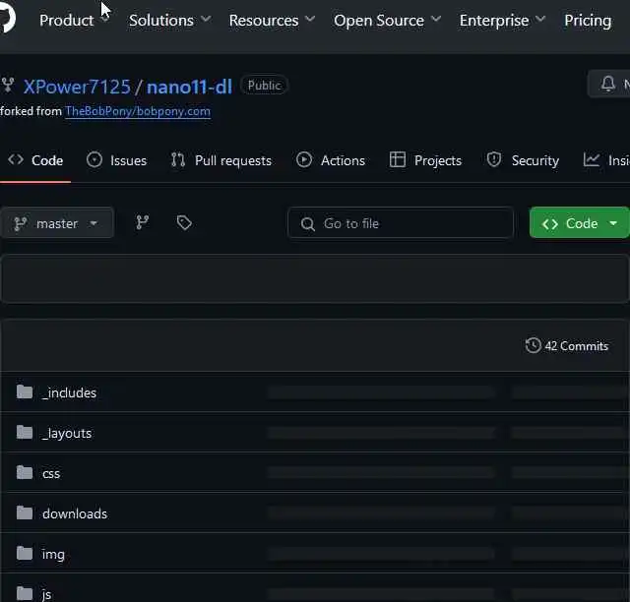The width and height of the screenshot is (630, 602).
Task: Open the green Code button dropdown
Action: click(580, 223)
